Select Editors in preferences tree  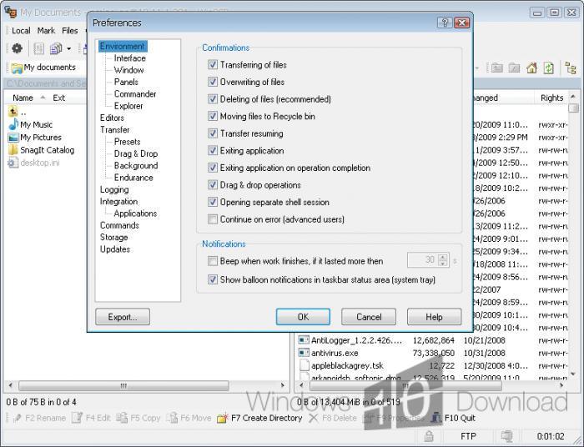pos(112,118)
